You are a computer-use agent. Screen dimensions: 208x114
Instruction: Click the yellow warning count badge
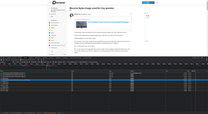pos(195,58)
